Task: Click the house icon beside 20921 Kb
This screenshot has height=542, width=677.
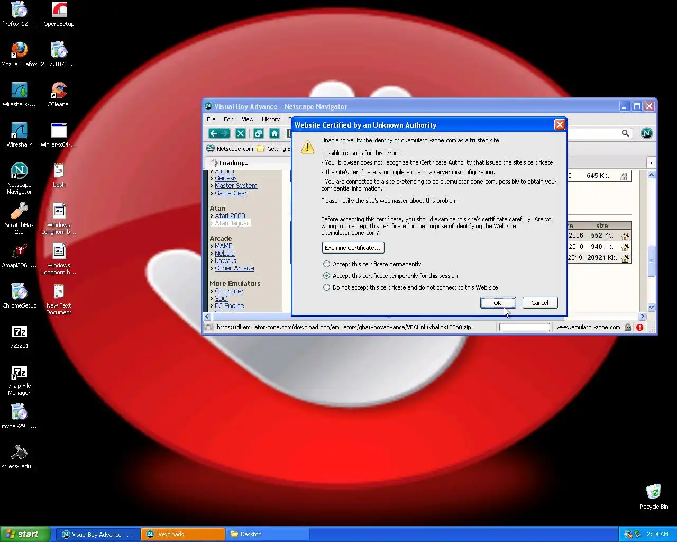Action: point(625,258)
